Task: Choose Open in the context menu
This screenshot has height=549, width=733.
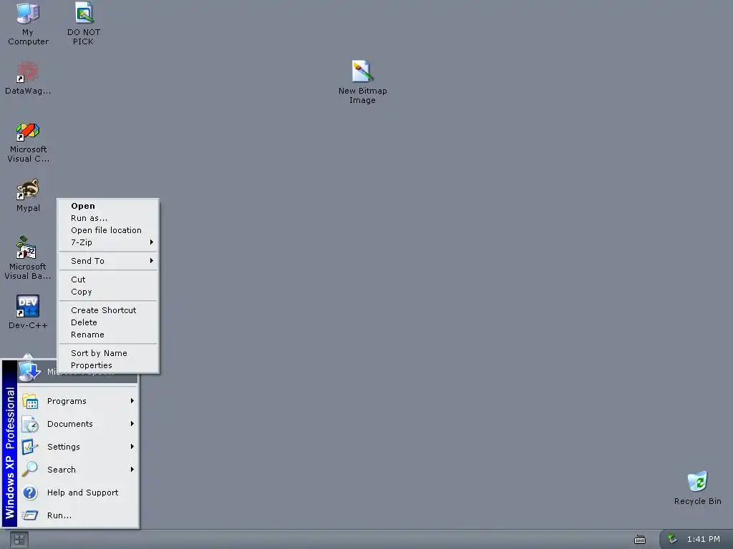Action: [x=108, y=206]
